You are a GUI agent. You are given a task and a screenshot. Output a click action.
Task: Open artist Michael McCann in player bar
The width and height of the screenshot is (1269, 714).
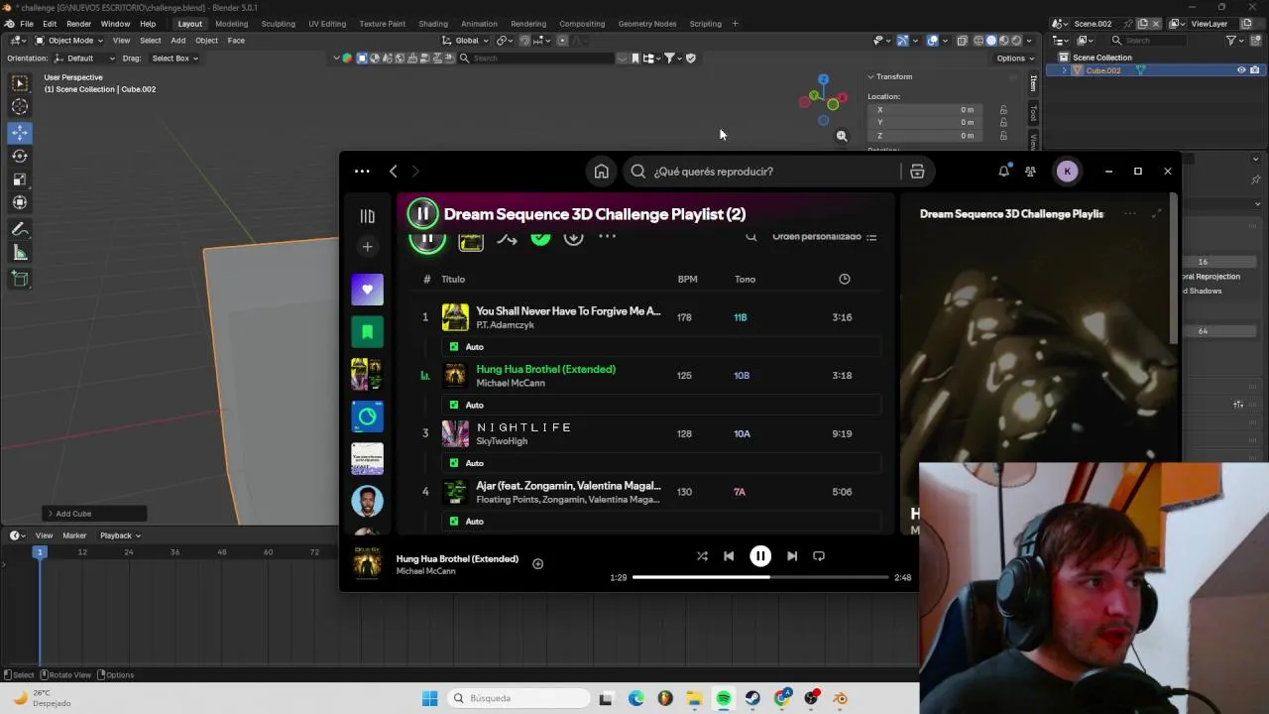pos(425,571)
